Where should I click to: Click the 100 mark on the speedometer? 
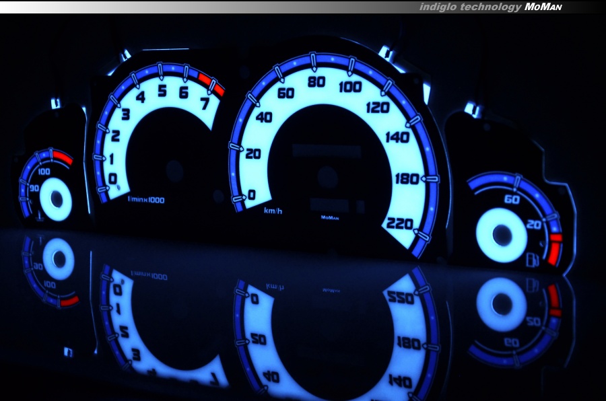[350, 87]
